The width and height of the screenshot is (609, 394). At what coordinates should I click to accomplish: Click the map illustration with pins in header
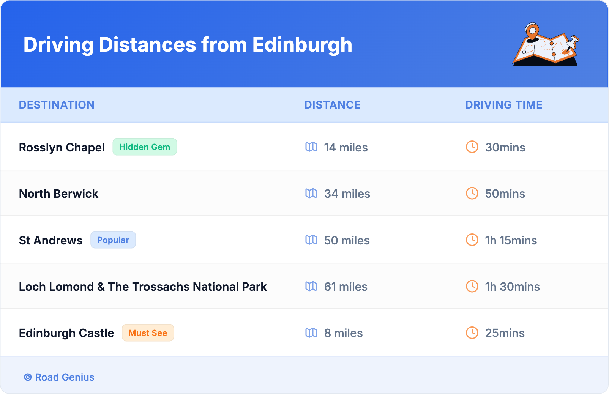(x=546, y=44)
